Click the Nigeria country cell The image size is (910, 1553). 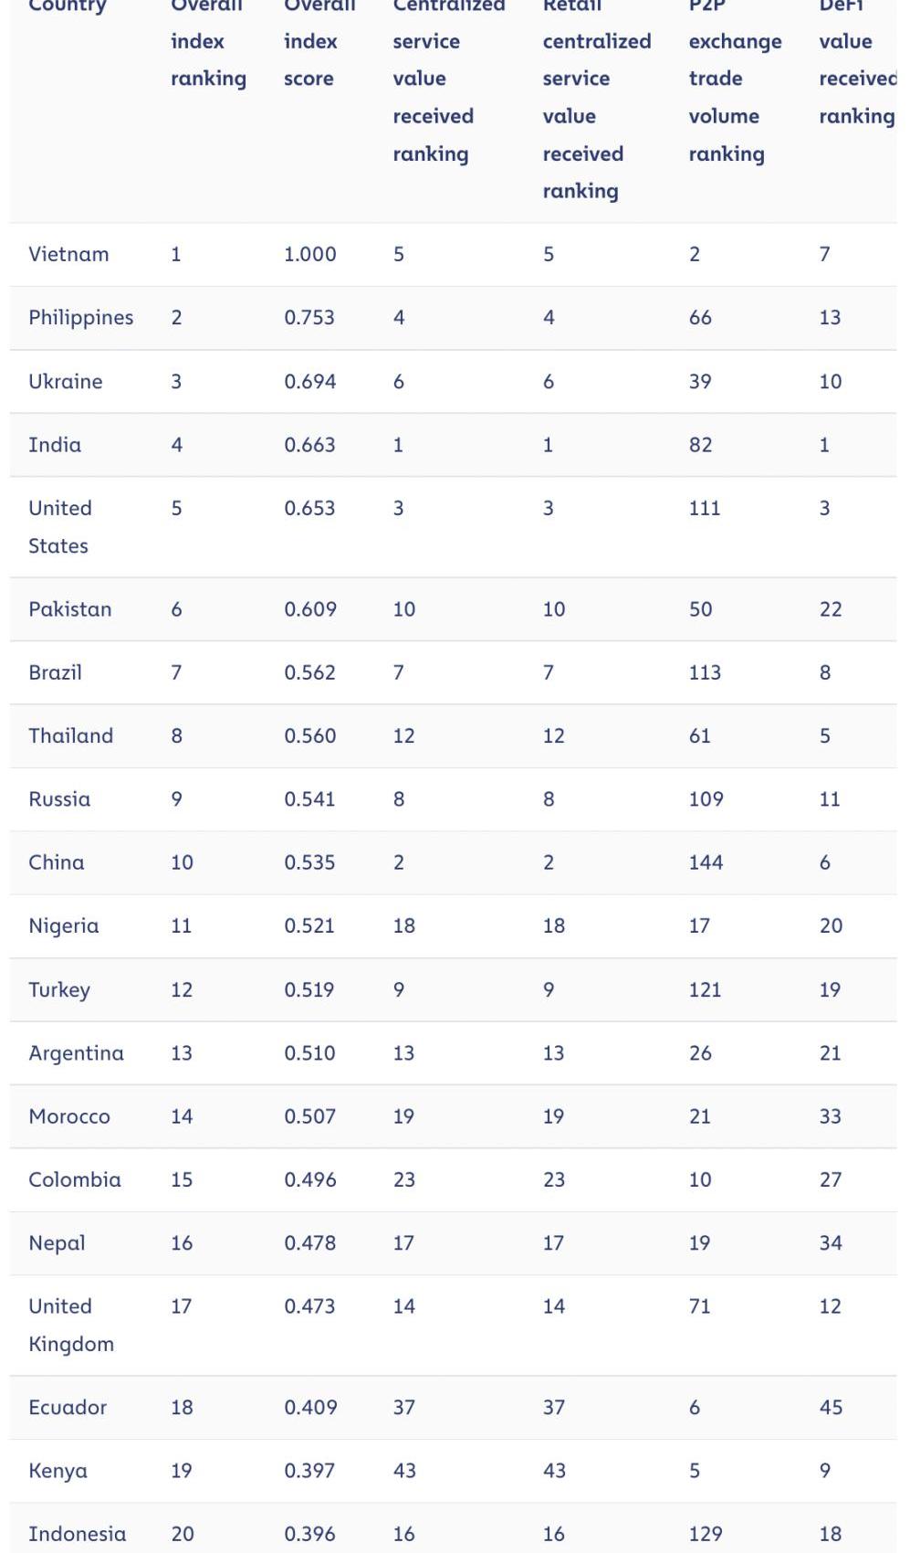pos(63,926)
